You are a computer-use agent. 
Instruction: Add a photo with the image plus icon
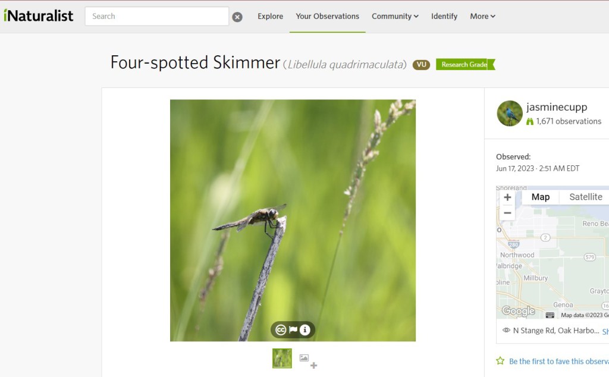[309, 360]
